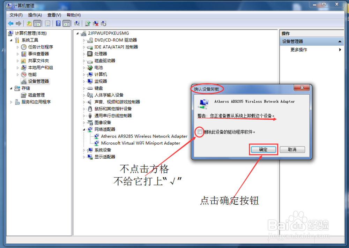
Task: Expand the 监视器 device category
Action: (x=84, y=82)
